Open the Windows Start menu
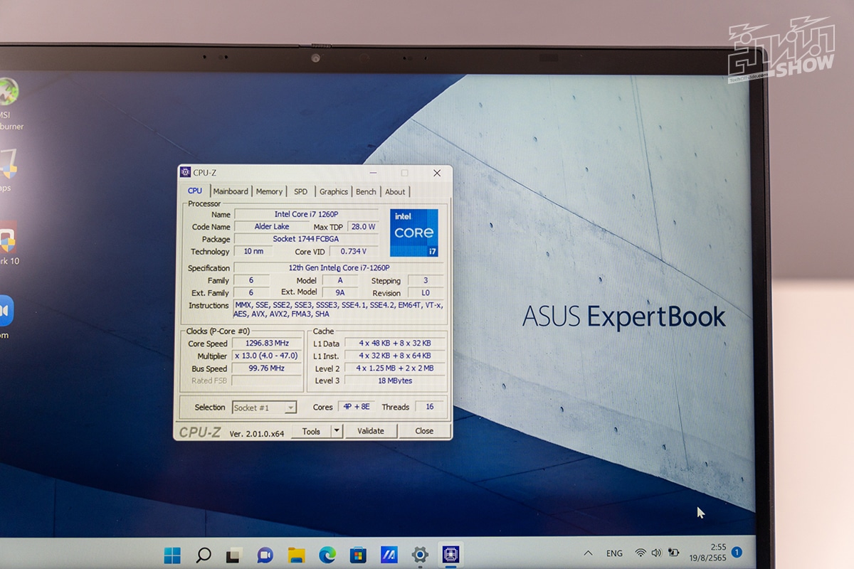 172,555
